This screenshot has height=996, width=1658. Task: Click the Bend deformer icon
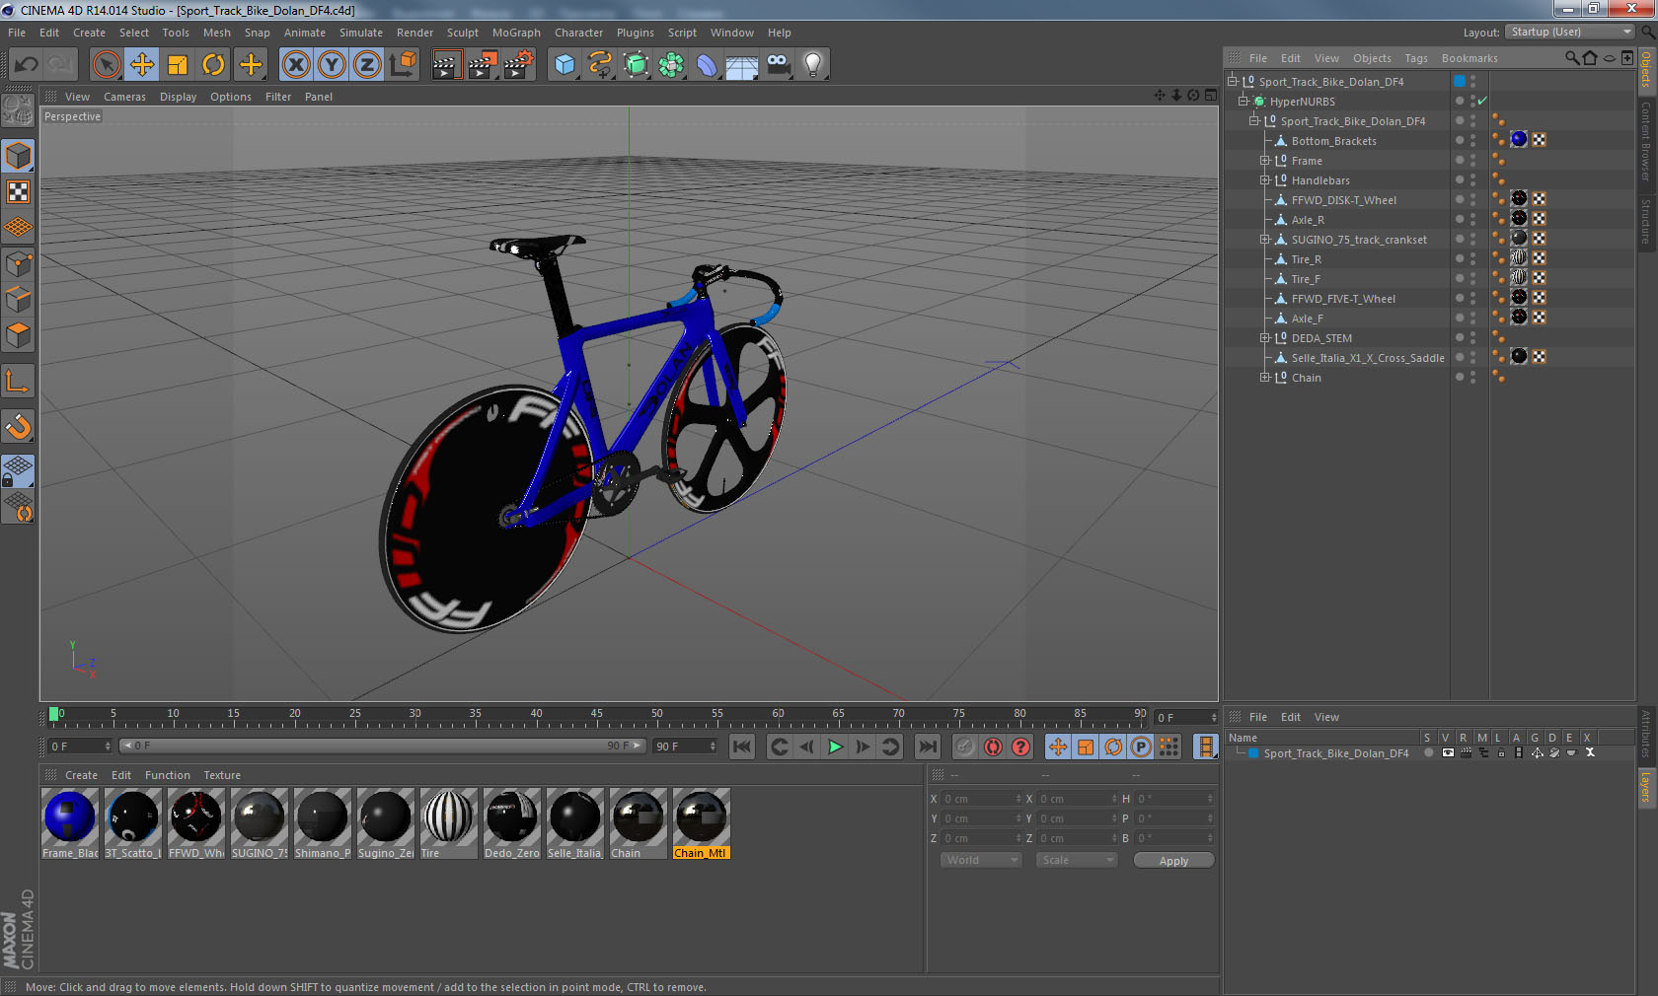pos(707,65)
